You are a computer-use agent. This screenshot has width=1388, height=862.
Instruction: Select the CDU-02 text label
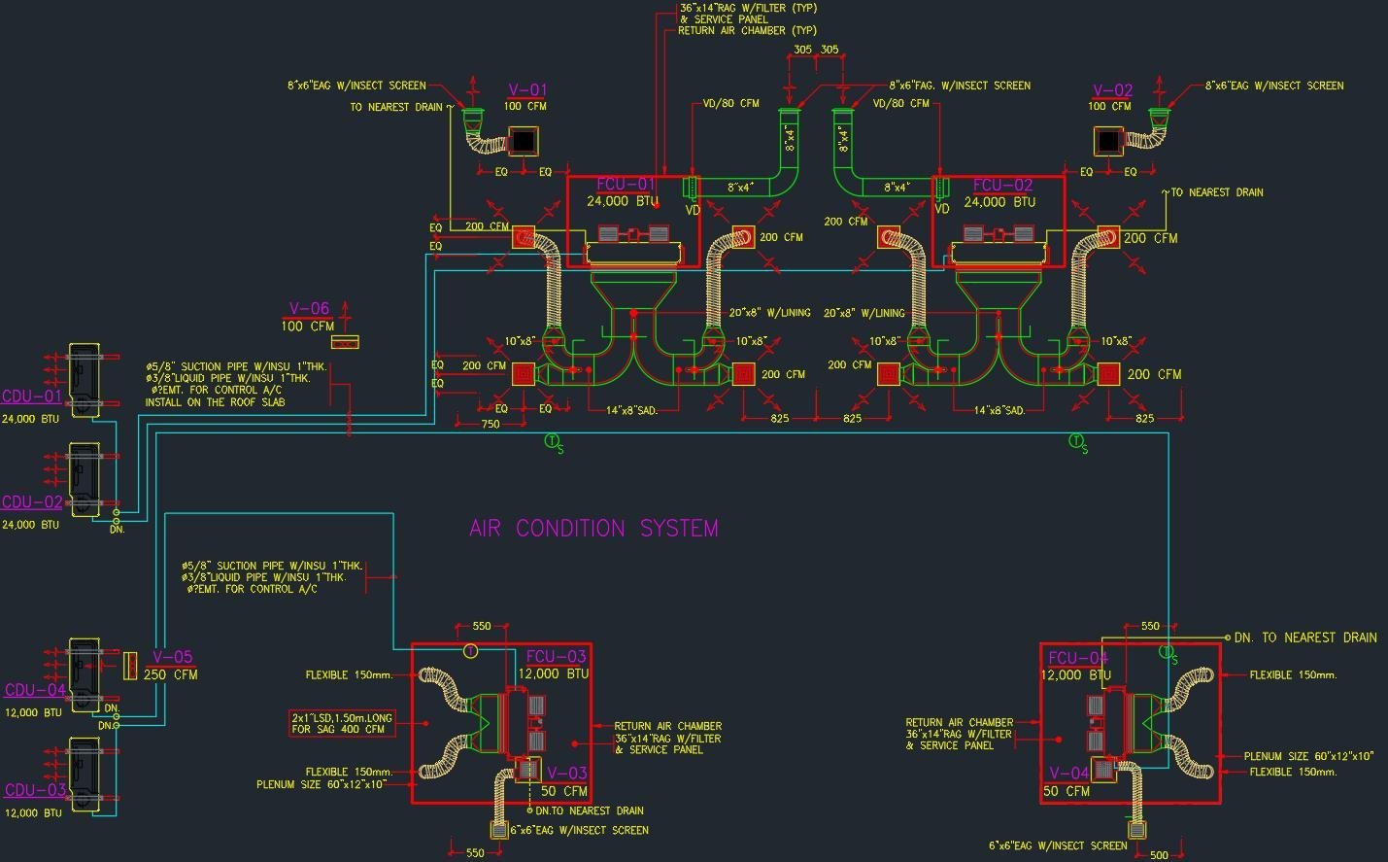[32, 502]
